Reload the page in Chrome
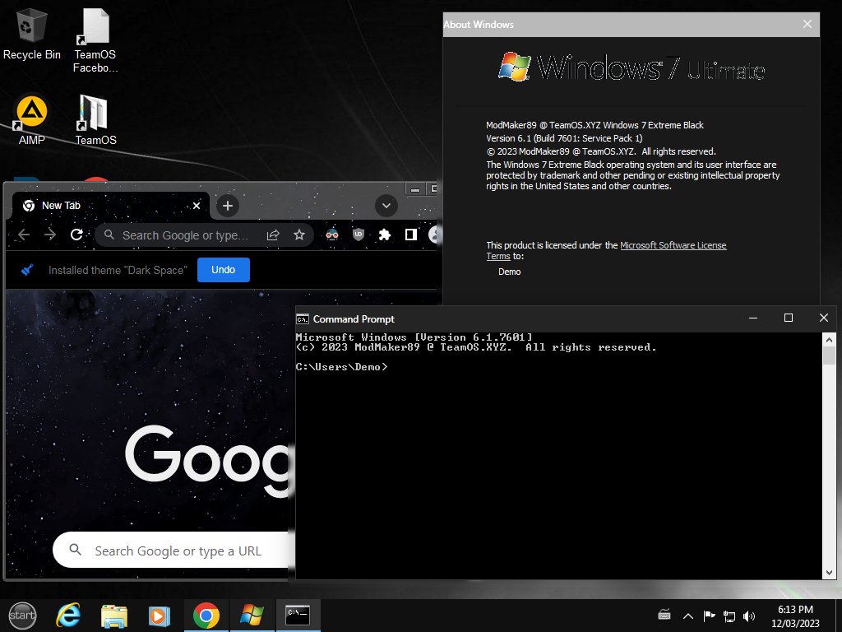The width and height of the screenshot is (842, 632). click(x=76, y=235)
